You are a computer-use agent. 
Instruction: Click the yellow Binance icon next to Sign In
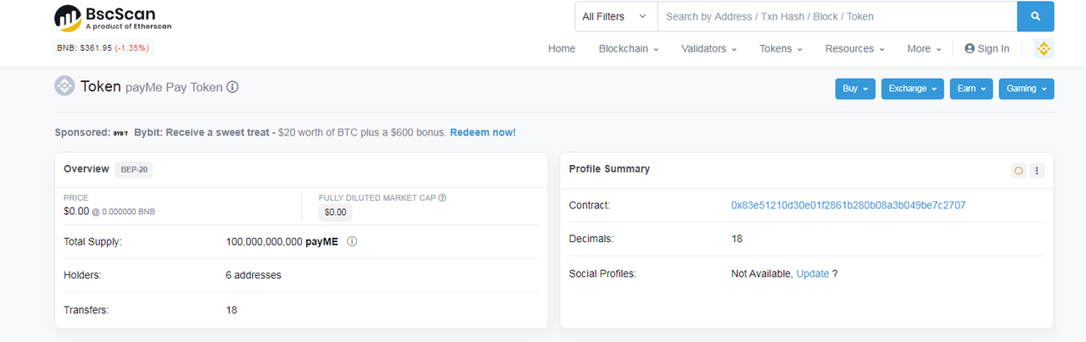pyautogui.click(x=1044, y=49)
